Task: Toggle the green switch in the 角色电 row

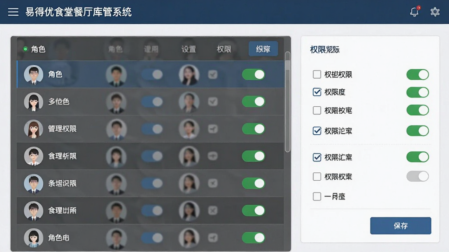Action: point(254,238)
